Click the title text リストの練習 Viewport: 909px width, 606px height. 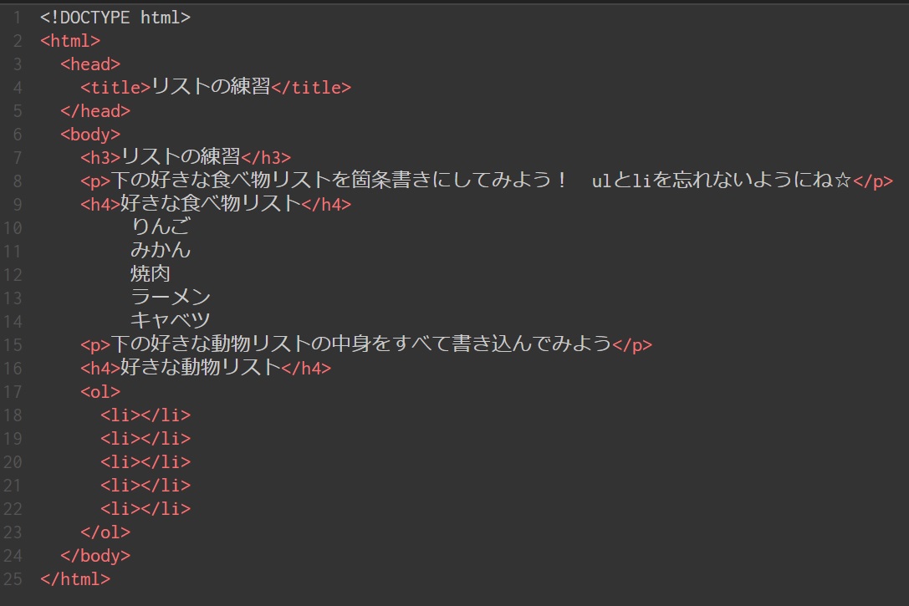[x=211, y=87]
